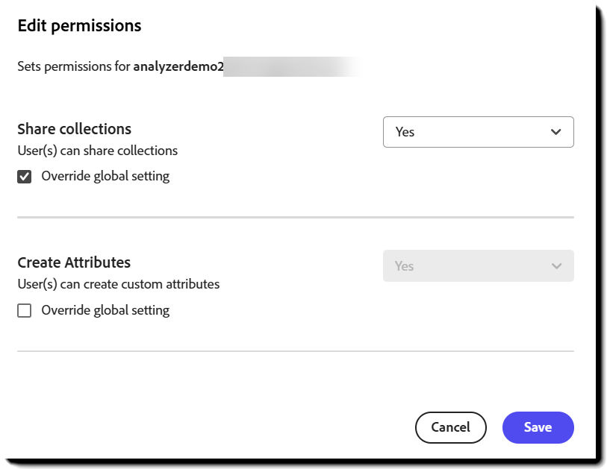Click the 'Sets permissions for' label
This screenshot has height=469, width=607.
[x=75, y=66]
